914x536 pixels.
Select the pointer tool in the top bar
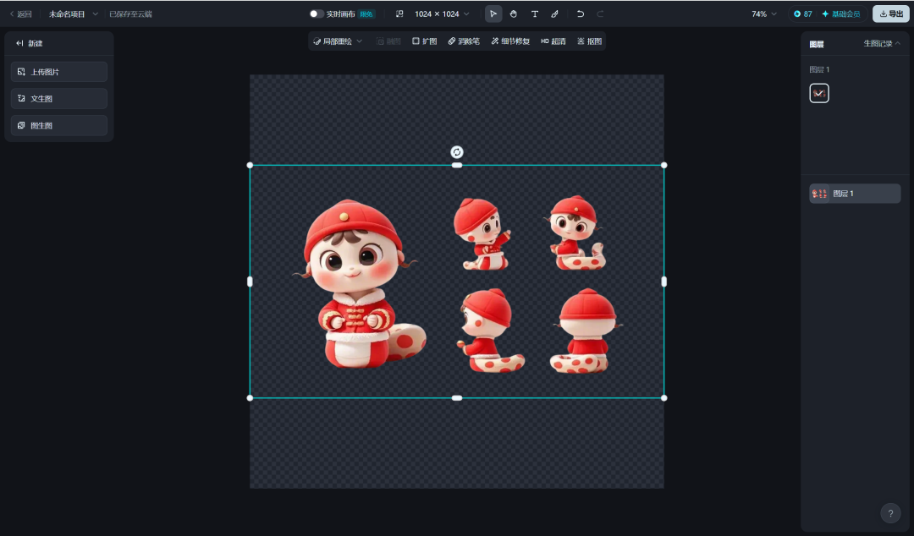[493, 14]
